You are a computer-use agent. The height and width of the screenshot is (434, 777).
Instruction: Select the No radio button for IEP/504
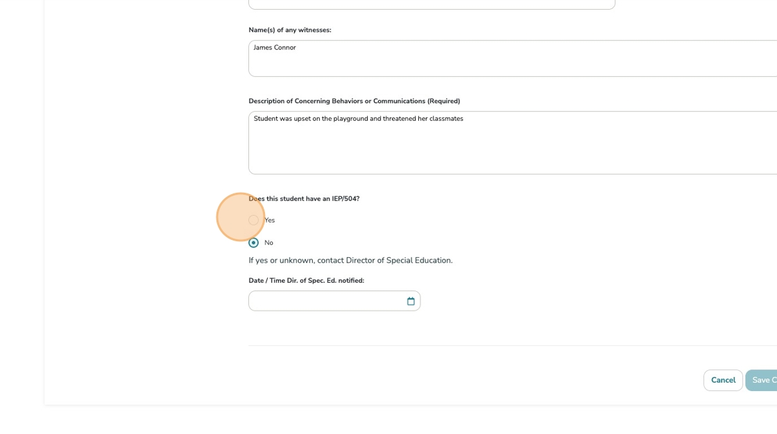[253, 243]
